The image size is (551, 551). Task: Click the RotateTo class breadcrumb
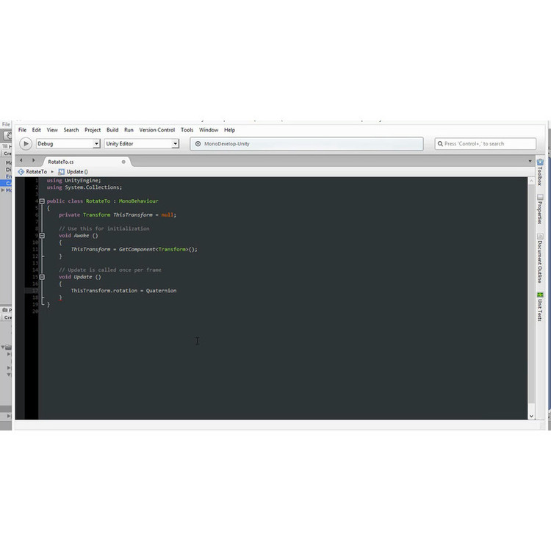click(x=36, y=171)
